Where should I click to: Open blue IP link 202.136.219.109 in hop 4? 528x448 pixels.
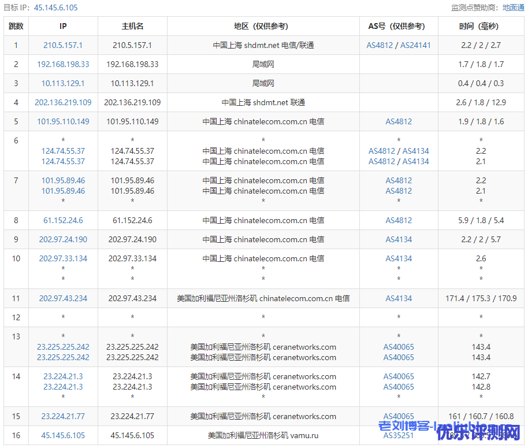pyautogui.click(x=63, y=102)
